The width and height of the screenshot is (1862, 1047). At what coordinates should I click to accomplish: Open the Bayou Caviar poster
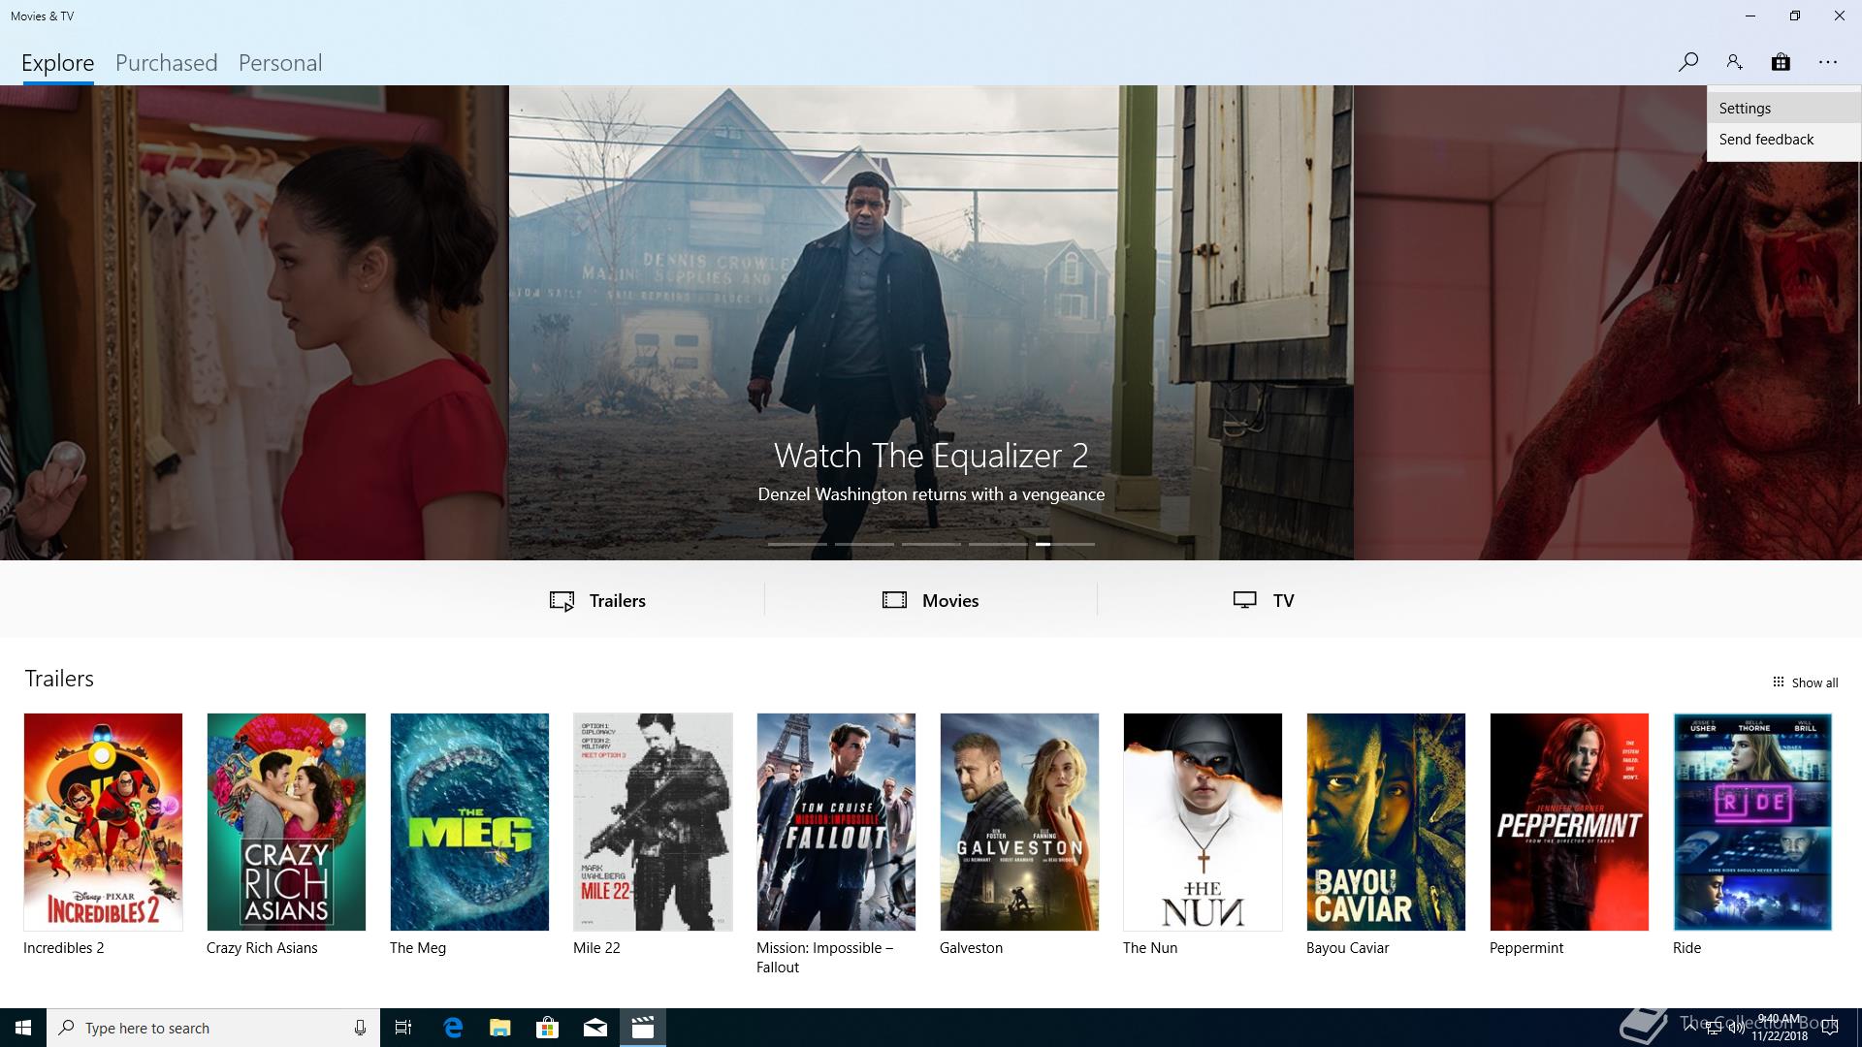1386,822
